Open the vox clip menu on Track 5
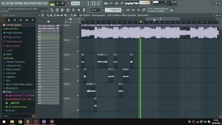 pyautogui.click(x=88, y=84)
